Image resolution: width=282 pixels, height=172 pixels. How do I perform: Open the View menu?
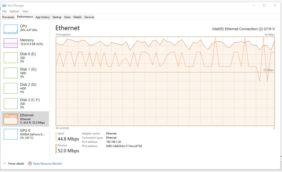[x=25, y=11]
